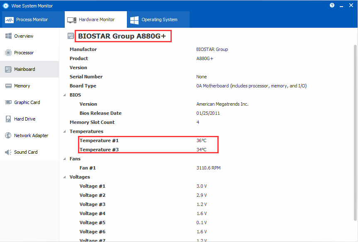Collapse the Fans group
This screenshot has width=358, height=242.
pyautogui.click(x=65, y=159)
